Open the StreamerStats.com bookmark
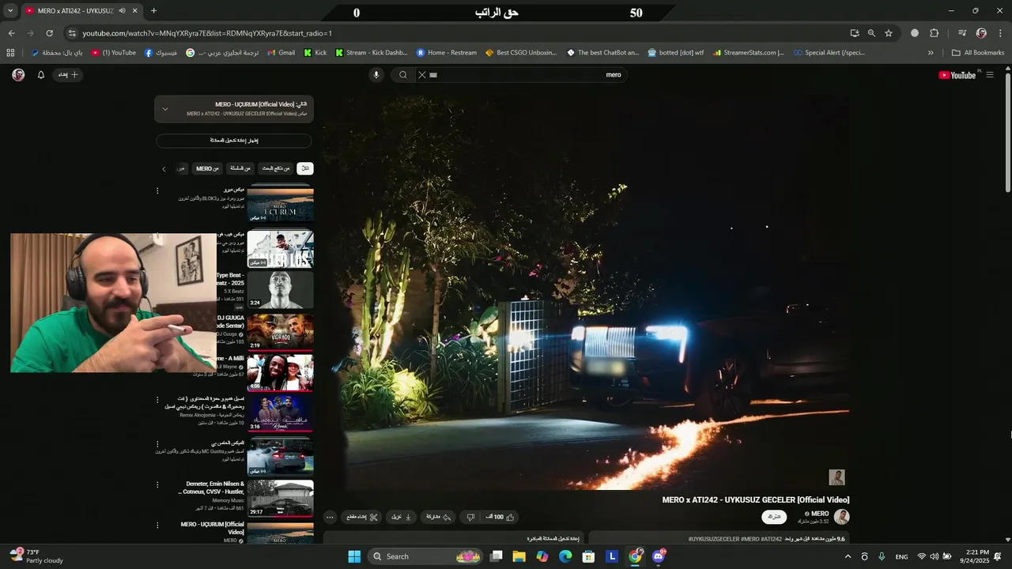1012x569 pixels. (748, 53)
